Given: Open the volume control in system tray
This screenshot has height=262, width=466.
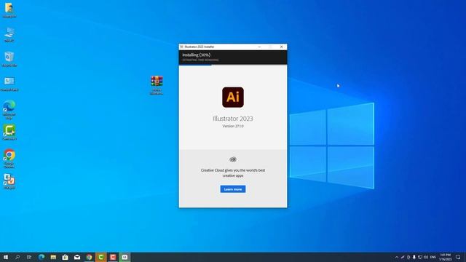Looking at the screenshot, I should click(x=426, y=257).
